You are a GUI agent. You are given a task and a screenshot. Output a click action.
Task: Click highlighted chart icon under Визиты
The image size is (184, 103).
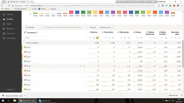coord(97,38)
